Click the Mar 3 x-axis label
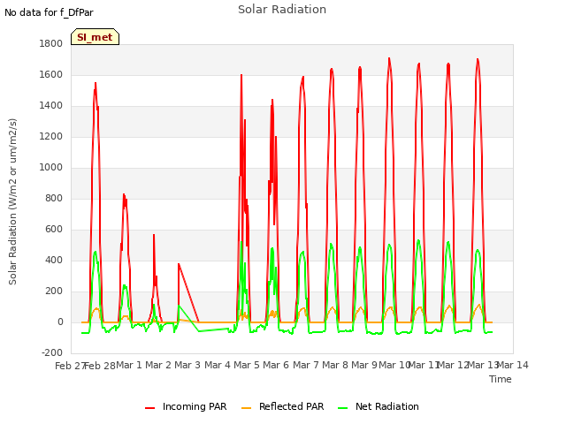The height and width of the screenshot is (424, 566). point(187,365)
